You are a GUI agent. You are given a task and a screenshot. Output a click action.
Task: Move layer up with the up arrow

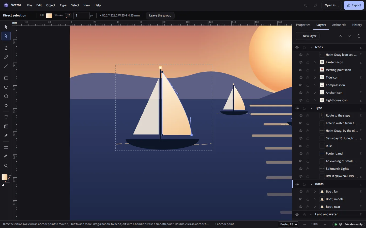tap(341, 36)
